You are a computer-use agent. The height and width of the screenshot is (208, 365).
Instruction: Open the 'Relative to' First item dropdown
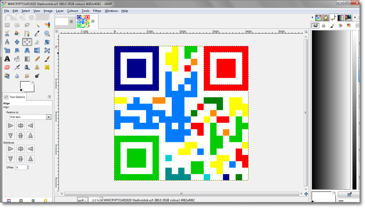[30, 117]
